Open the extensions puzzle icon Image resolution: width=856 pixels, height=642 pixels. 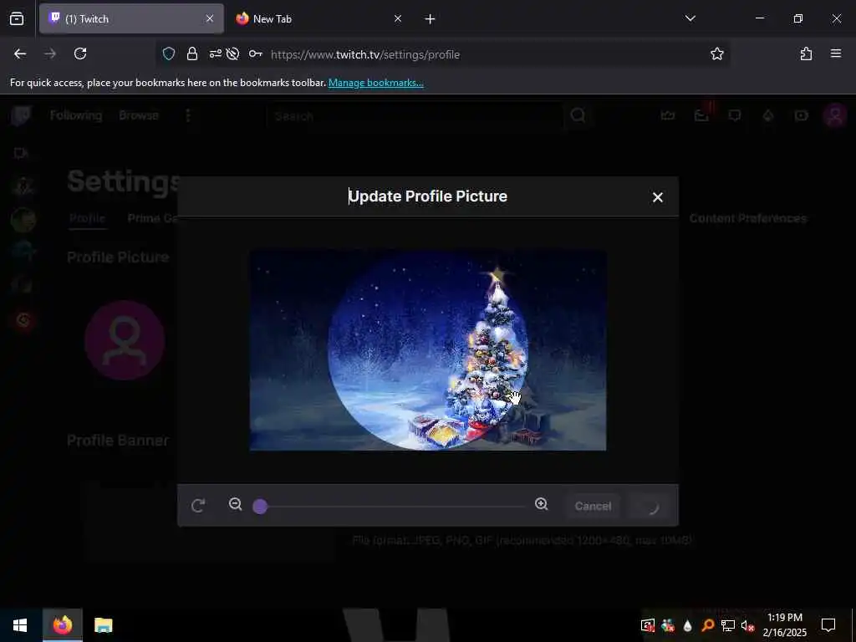[x=806, y=53]
